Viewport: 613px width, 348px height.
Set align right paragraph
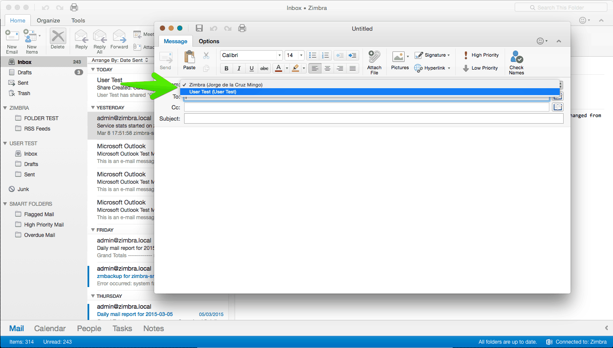pyautogui.click(x=340, y=68)
